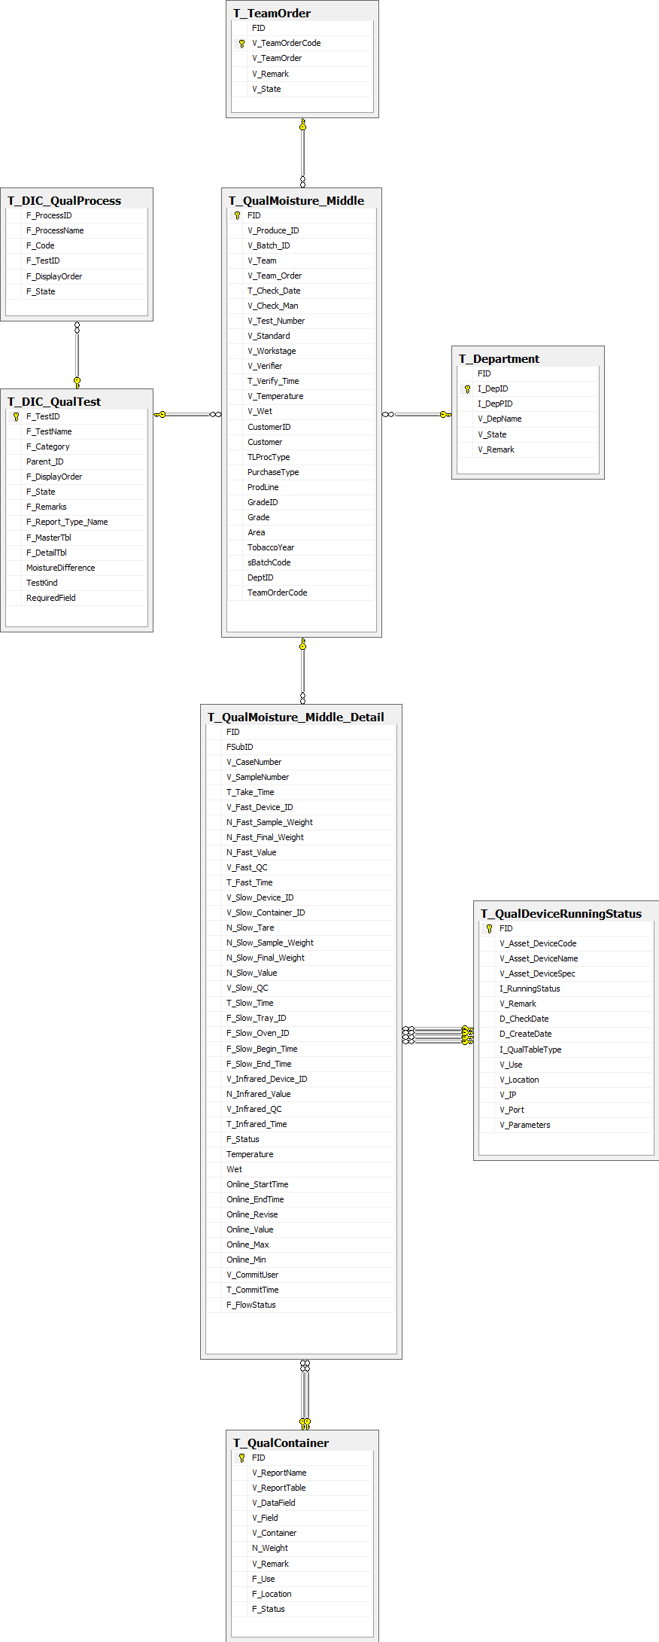
Task: Click the V_TeamOrder column row
Action: point(302,59)
